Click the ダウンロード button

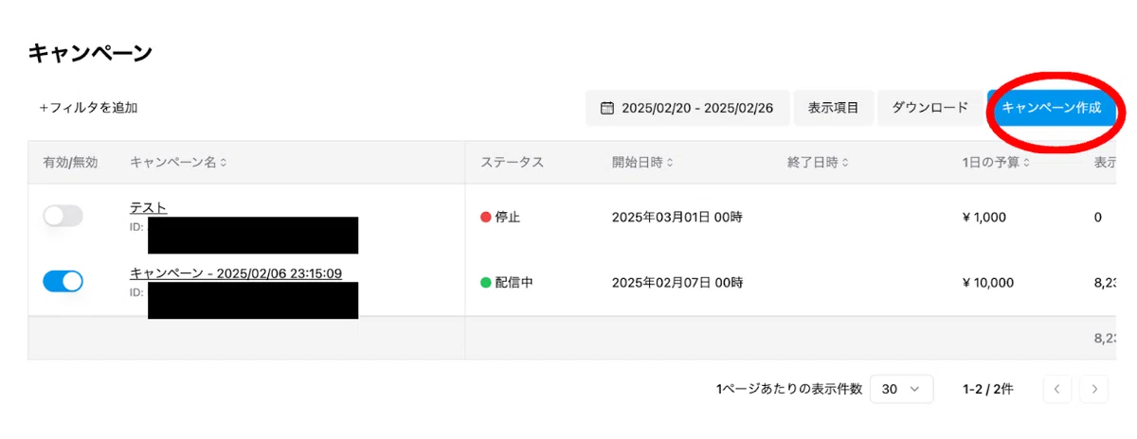click(x=929, y=108)
